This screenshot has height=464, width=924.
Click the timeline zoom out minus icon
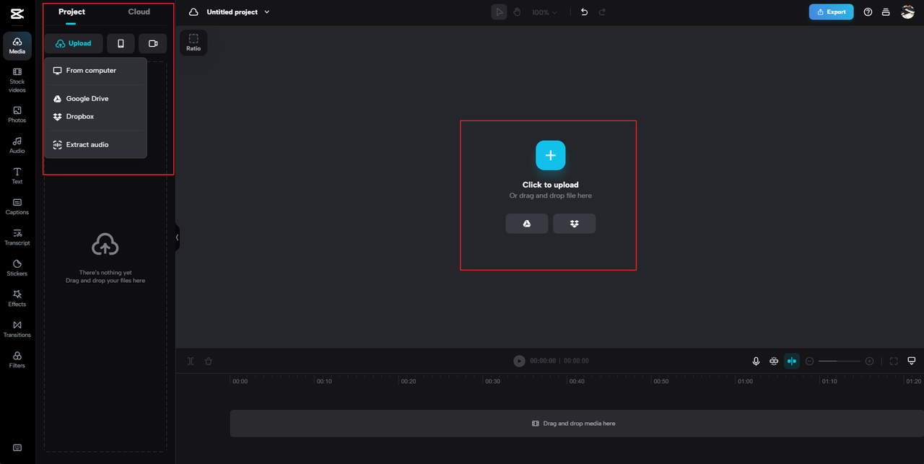(809, 361)
